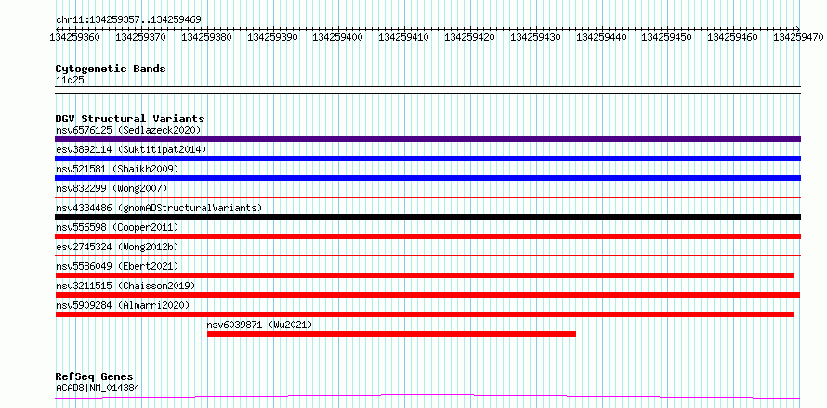Open the nsv5909284 (Almarri2020) label

(x=123, y=305)
